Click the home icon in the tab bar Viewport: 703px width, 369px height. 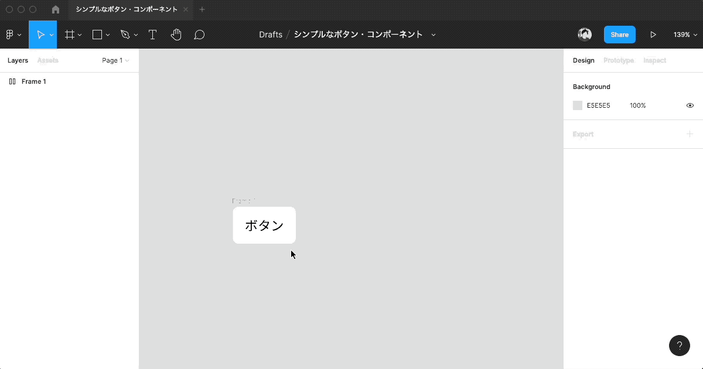(x=55, y=9)
